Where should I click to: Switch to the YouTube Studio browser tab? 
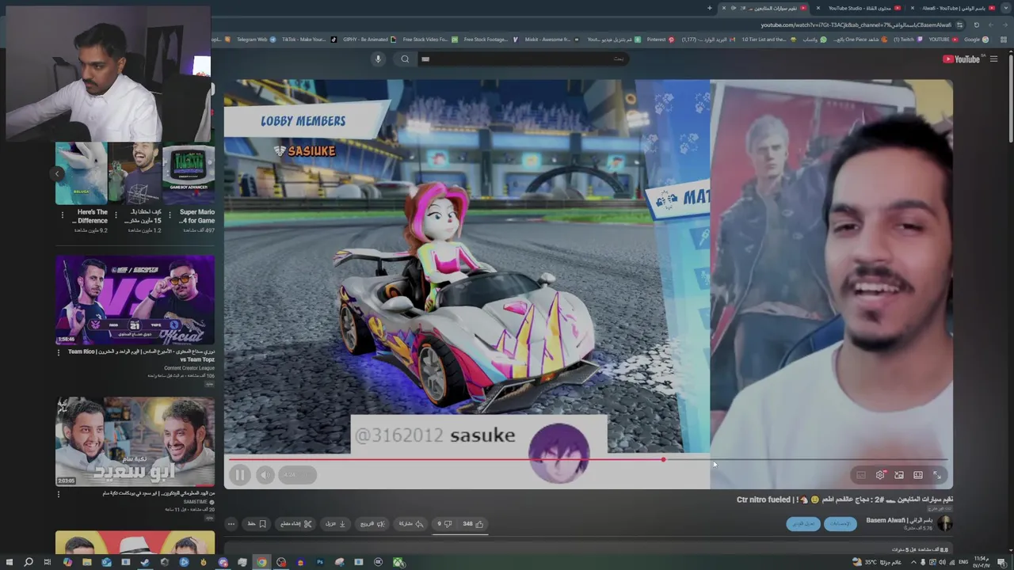click(x=860, y=8)
